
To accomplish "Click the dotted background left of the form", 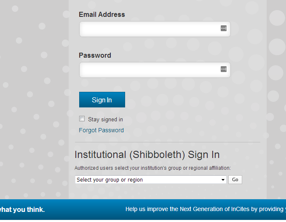I will [x=34, y=105].
